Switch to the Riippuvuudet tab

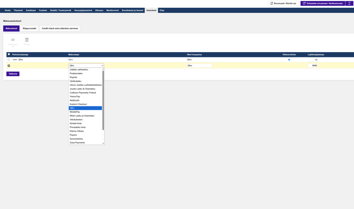[29, 28]
